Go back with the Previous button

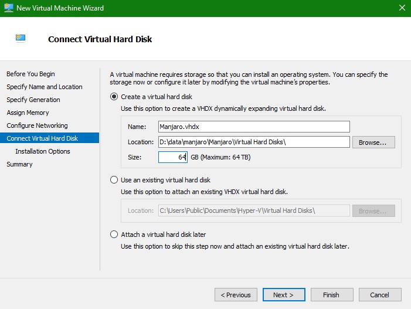tap(236, 295)
